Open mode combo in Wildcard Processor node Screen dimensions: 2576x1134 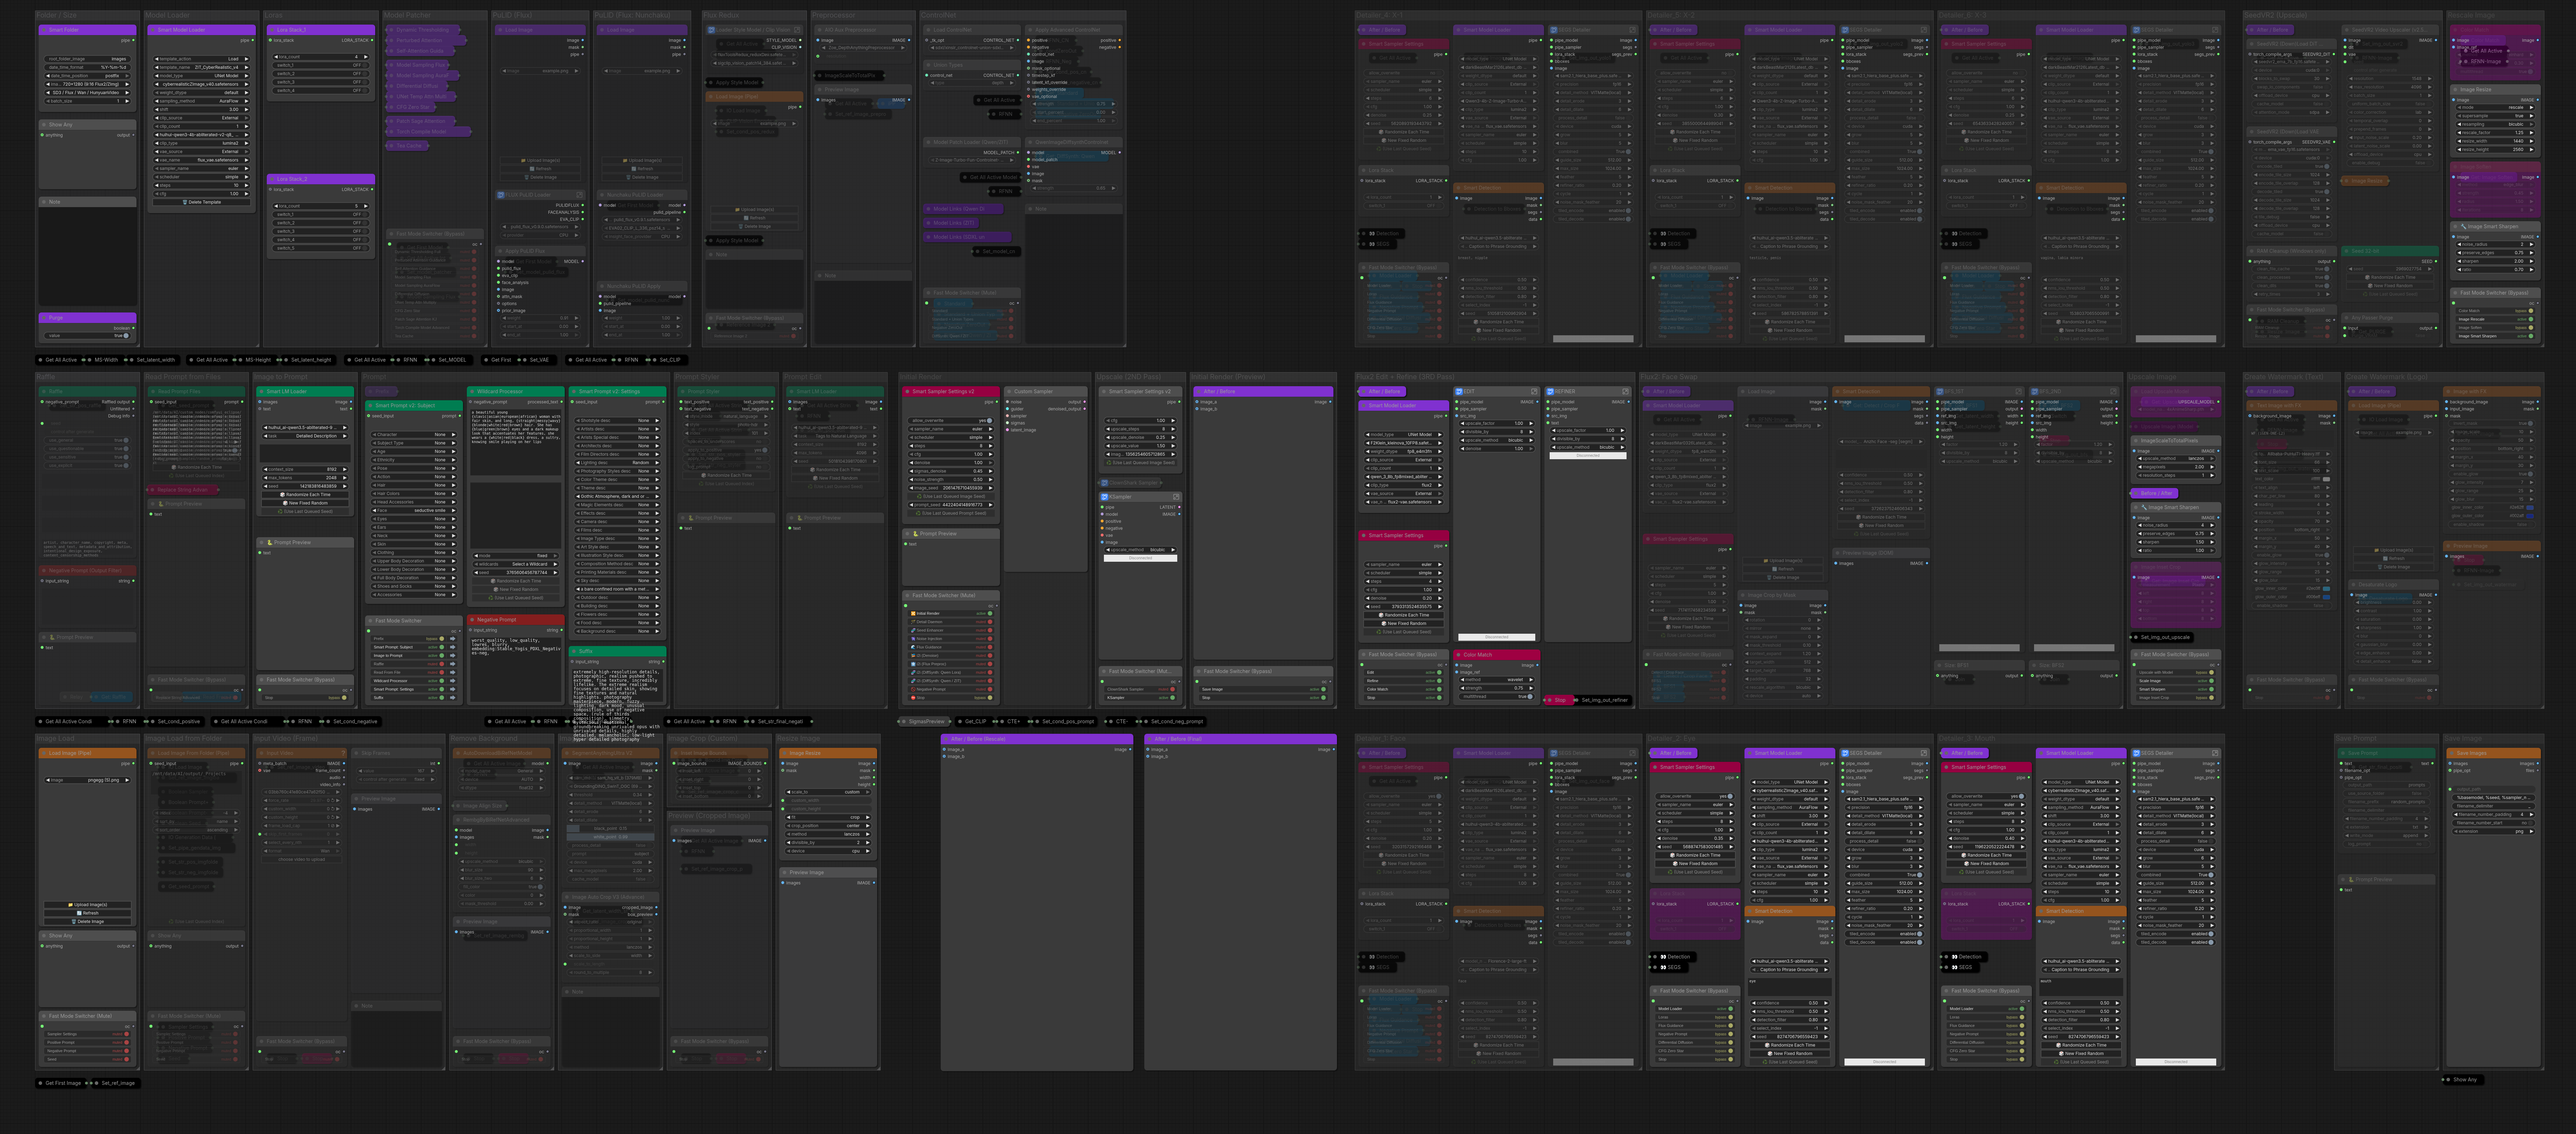tap(516, 556)
